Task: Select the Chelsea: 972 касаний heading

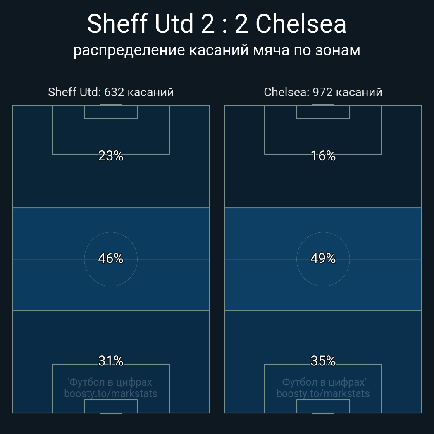Action: (x=323, y=92)
